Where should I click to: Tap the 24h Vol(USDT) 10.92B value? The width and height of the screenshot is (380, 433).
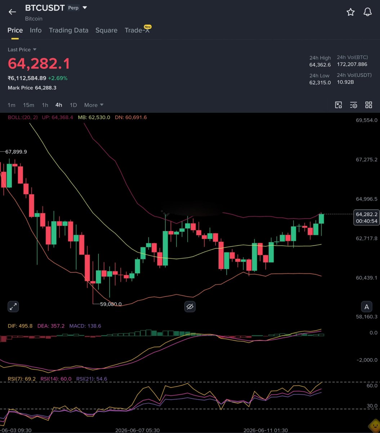[x=345, y=82]
